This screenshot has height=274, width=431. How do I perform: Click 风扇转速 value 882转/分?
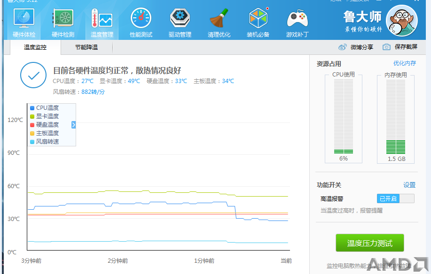[93, 92]
